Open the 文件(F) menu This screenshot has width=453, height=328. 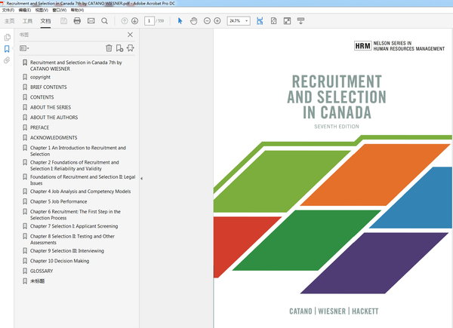pyautogui.click(x=8, y=10)
